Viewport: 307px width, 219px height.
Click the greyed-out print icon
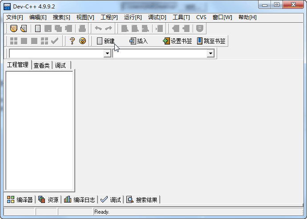82,28
